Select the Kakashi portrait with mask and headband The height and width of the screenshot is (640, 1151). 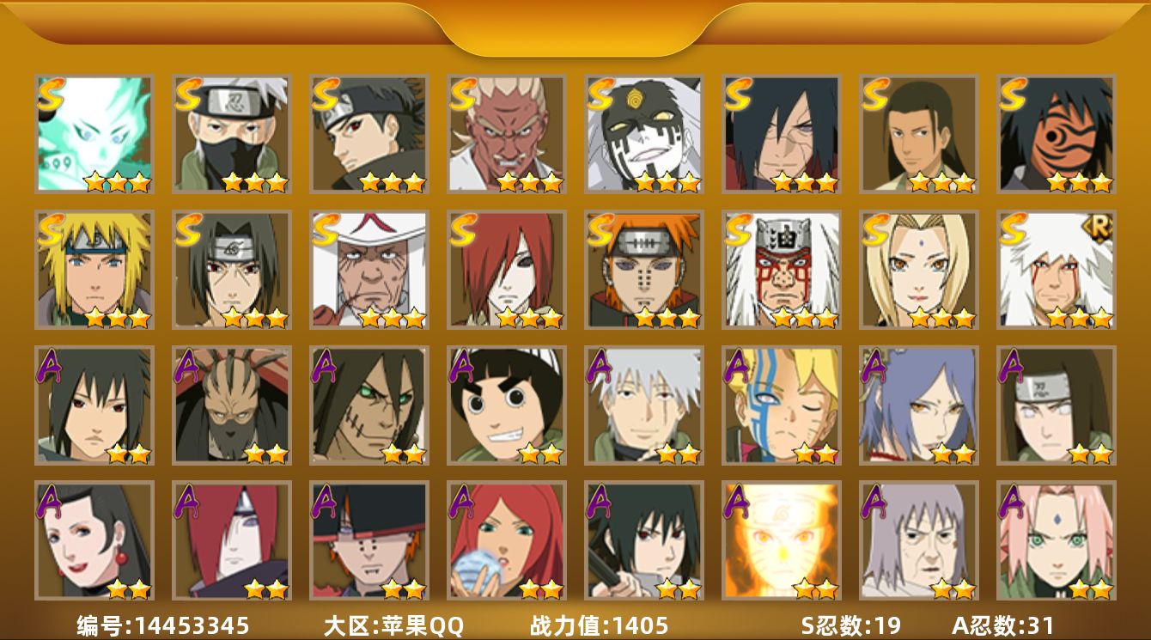pyautogui.click(x=232, y=133)
